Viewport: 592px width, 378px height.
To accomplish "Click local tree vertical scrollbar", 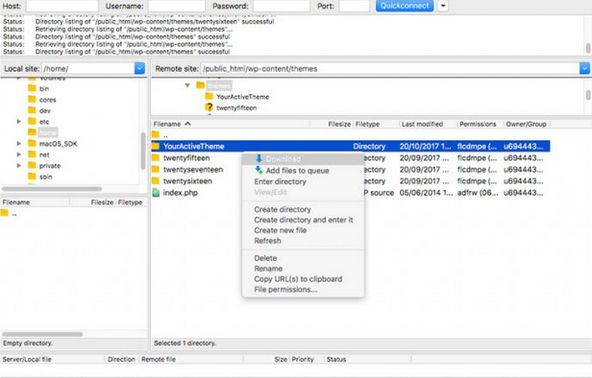I will pos(143,152).
